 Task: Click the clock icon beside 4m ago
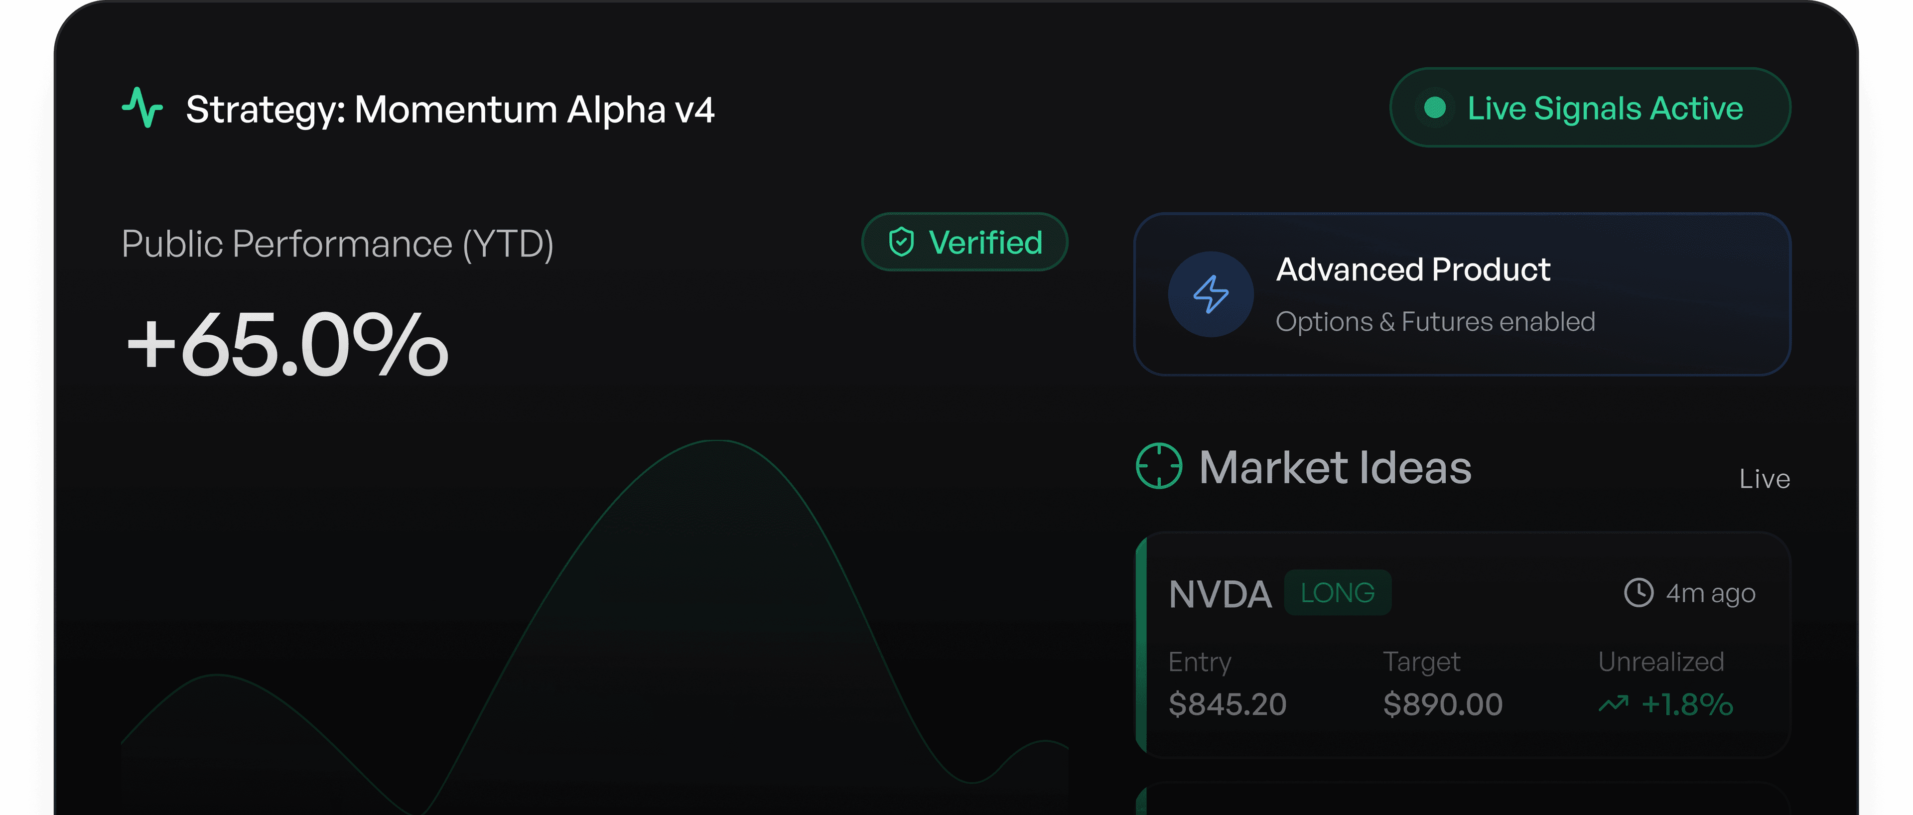(1638, 593)
